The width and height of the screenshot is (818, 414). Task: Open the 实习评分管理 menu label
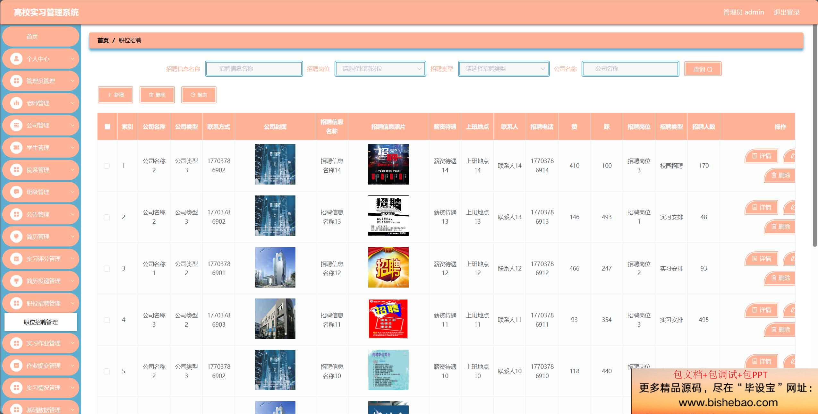click(x=43, y=259)
